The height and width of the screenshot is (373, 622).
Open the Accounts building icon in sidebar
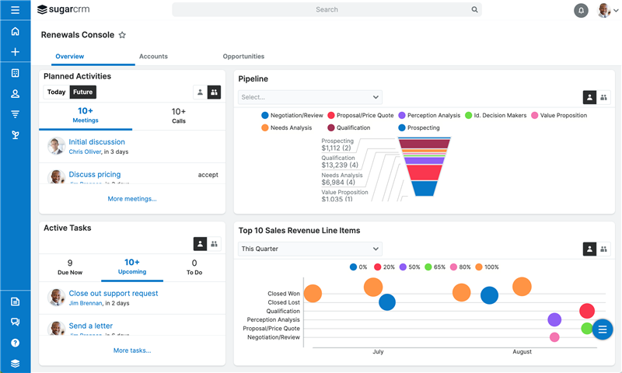[x=15, y=73]
